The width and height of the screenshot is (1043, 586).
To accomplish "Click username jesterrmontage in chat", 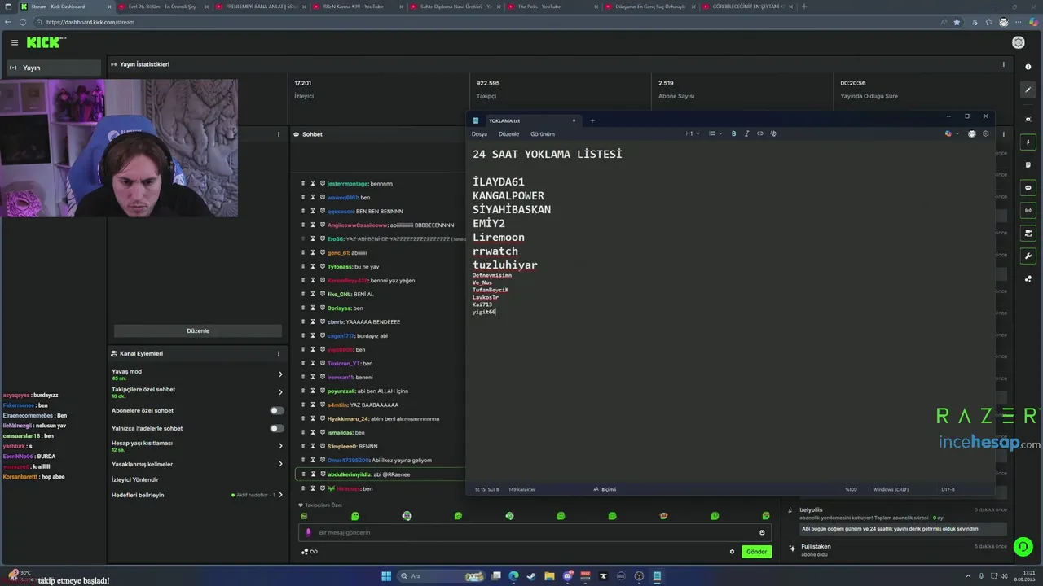I will [348, 183].
